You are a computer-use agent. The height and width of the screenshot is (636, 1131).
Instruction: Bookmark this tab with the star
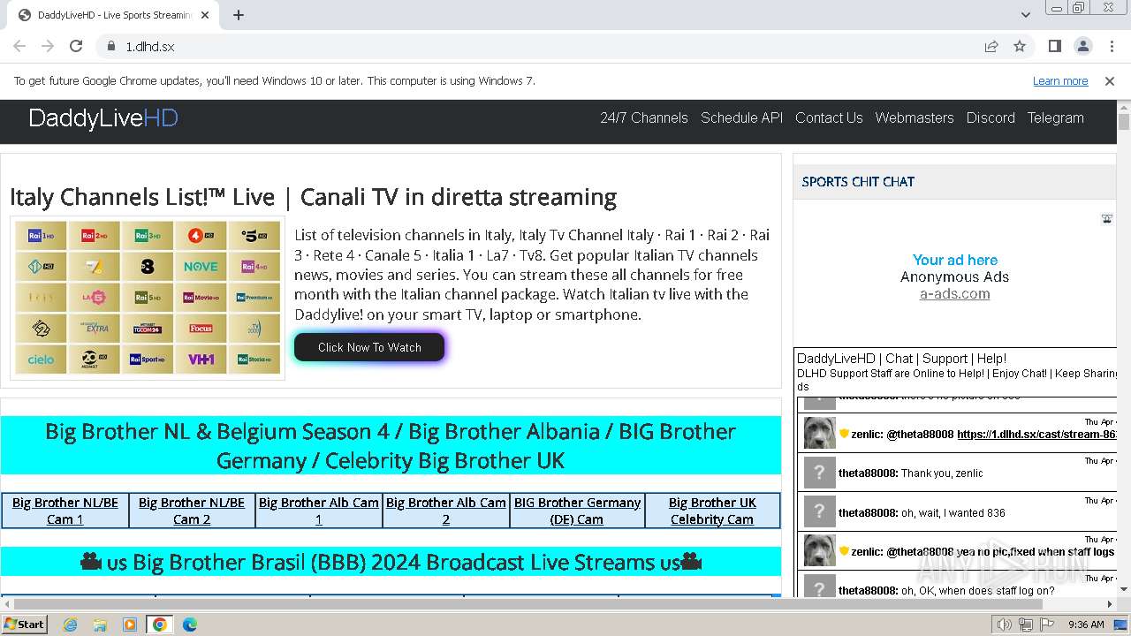pos(1020,47)
